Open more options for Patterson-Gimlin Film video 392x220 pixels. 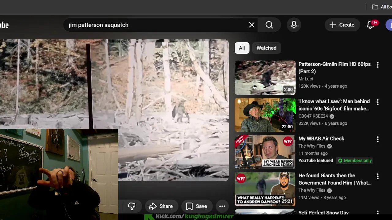(378, 65)
